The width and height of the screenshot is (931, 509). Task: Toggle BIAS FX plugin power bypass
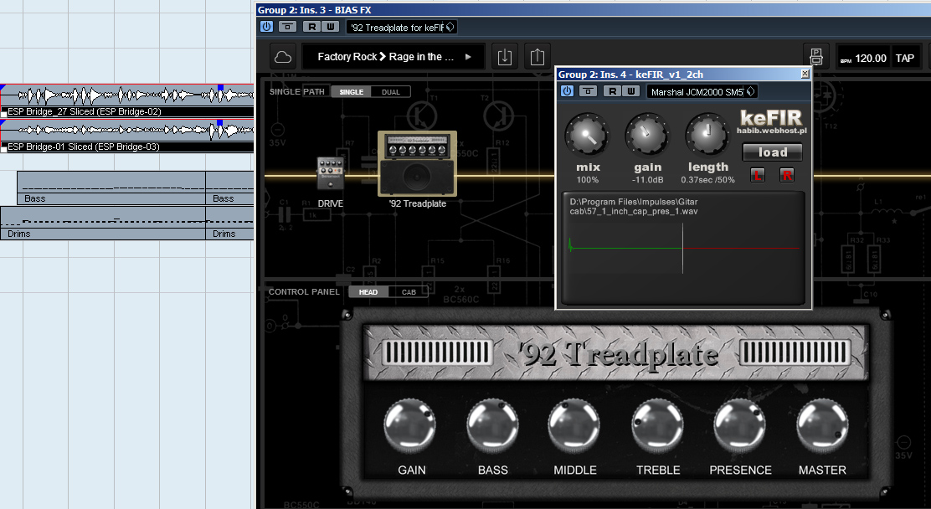click(266, 27)
